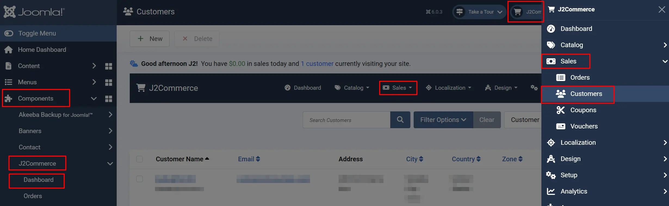Click the Components puzzle icon
This screenshot has height=206, width=669.
(8, 98)
